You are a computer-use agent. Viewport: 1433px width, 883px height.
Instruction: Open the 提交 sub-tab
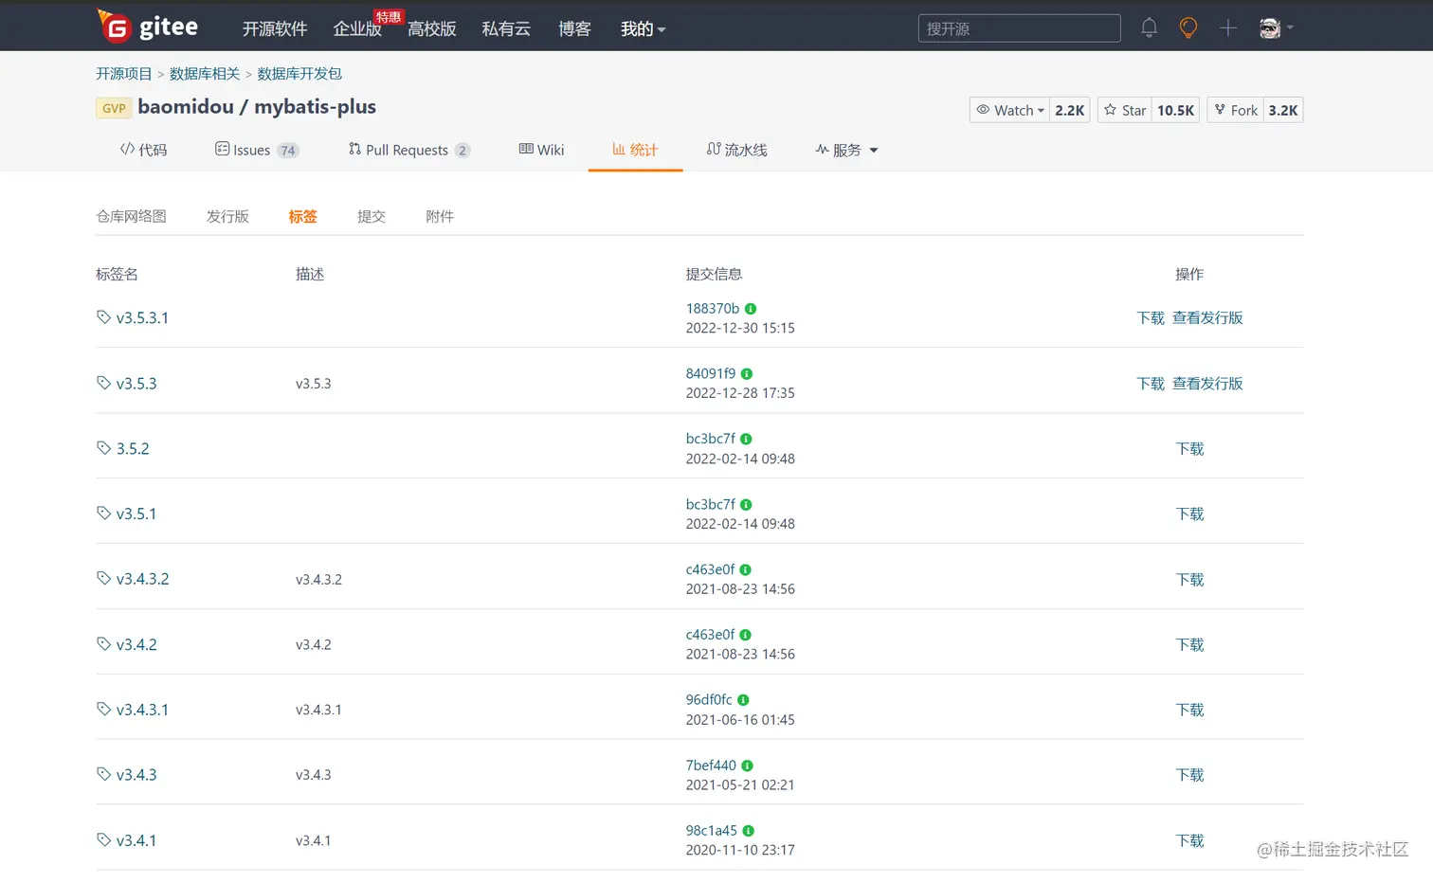tap(372, 217)
